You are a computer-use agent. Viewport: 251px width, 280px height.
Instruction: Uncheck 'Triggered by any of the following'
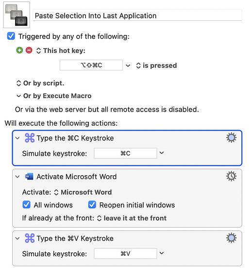point(11,36)
